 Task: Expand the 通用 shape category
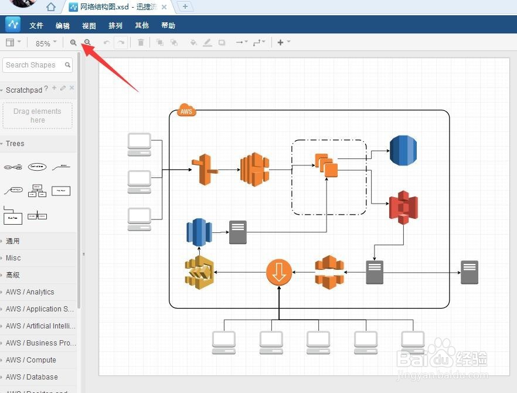38,241
